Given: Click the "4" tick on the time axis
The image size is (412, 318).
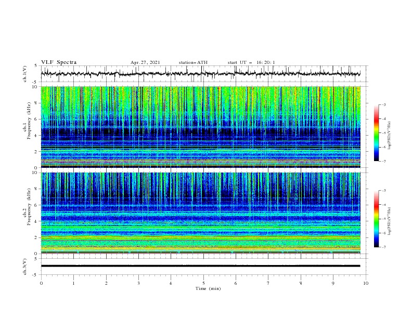Looking at the screenshot, I should point(171,283).
